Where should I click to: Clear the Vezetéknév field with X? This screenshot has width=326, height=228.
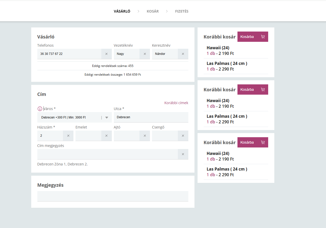(x=145, y=54)
